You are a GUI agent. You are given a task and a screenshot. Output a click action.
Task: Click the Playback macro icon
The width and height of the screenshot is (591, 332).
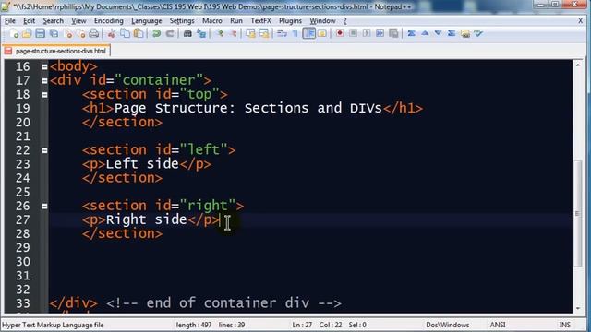(x=367, y=34)
